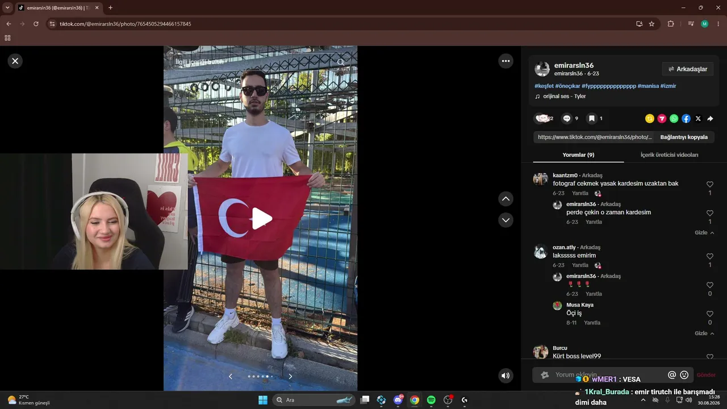Open the three-dot more options menu
The width and height of the screenshot is (727, 409).
click(x=505, y=61)
